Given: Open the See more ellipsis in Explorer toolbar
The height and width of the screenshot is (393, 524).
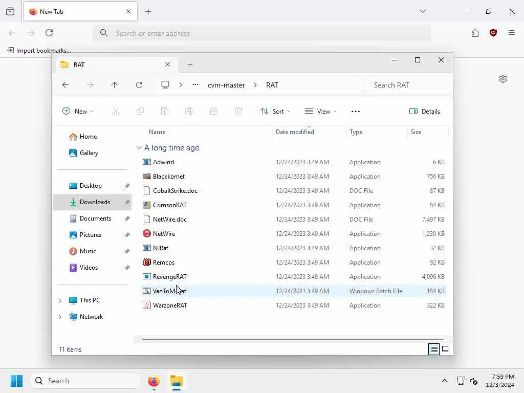Looking at the screenshot, I should click(356, 111).
